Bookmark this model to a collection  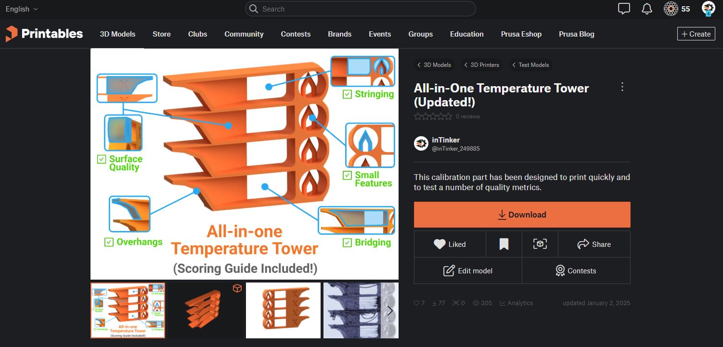504,244
